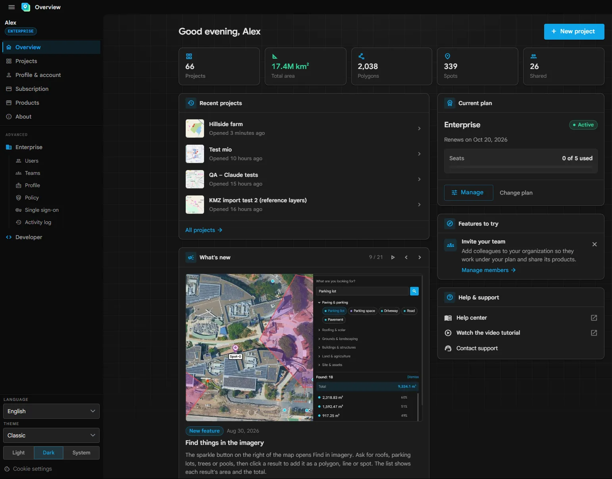Open the Hillside farm project thumbnail

coord(195,128)
